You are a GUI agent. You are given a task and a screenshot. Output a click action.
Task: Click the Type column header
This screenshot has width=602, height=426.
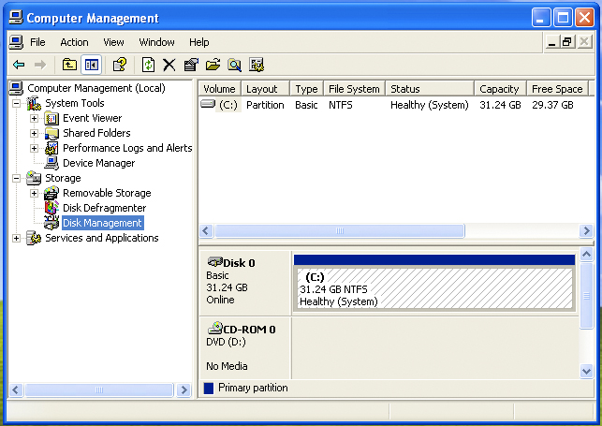[x=307, y=89]
